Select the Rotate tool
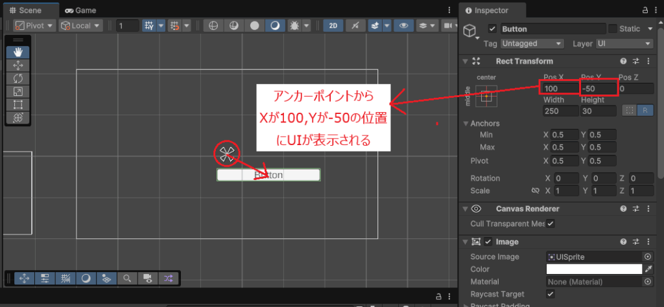 [x=18, y=78]
